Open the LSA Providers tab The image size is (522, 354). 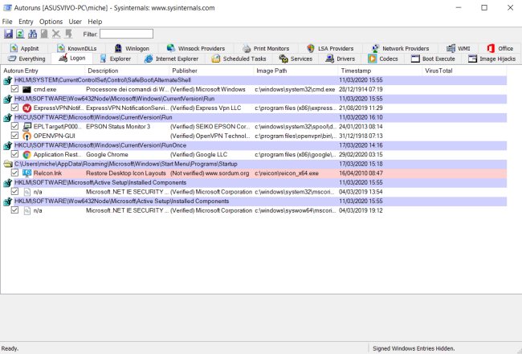[x=330, y=49]
